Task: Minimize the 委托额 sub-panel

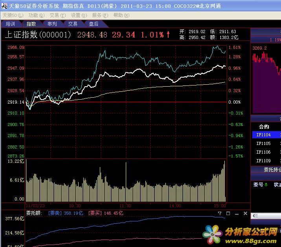Action: [237, 214]
